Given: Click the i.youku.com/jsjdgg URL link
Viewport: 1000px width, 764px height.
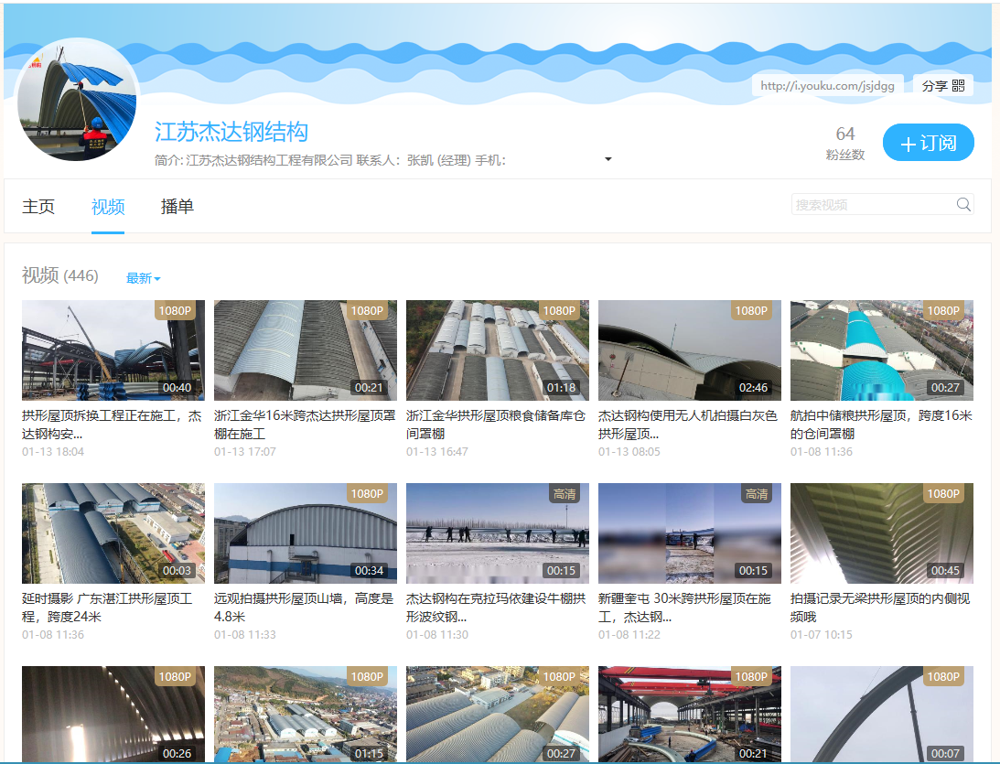Looking at the screenshot, I should (x=827, y=85).
